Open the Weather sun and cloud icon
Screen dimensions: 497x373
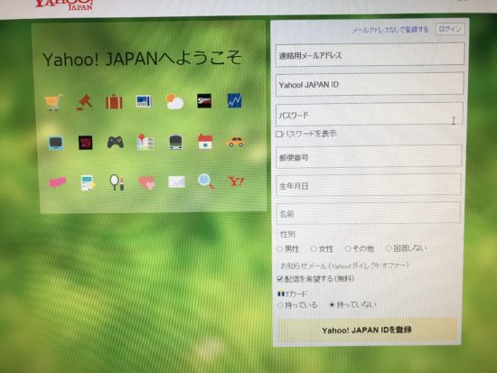coord(174,101)
